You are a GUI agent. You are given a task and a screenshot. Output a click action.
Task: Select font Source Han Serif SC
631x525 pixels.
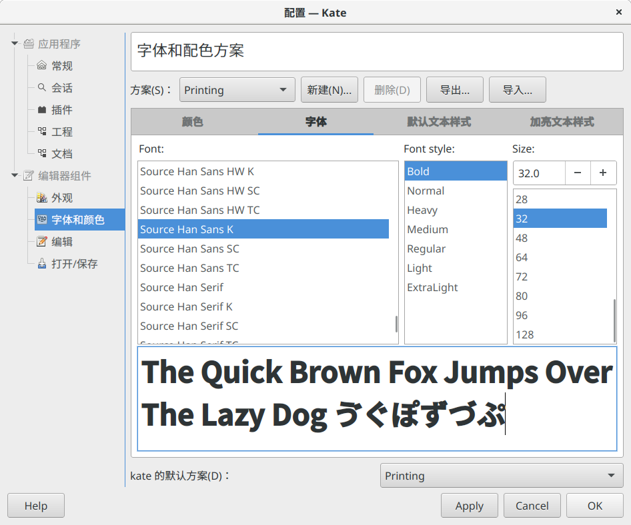(263, 326)
